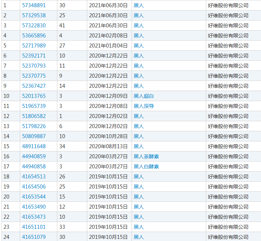This screenshot has height=241, width=261.
Task: Open registration number 53665896 link
Action: click(34, 36)
